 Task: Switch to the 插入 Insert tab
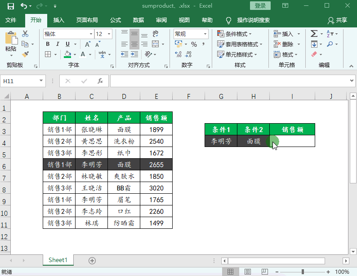[59, 20]
